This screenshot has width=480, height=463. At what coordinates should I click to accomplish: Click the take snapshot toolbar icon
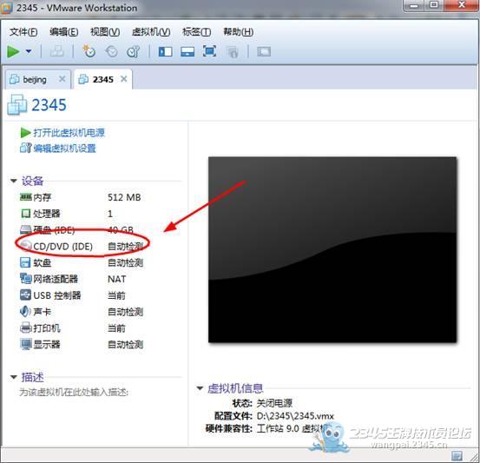[89, 51]
